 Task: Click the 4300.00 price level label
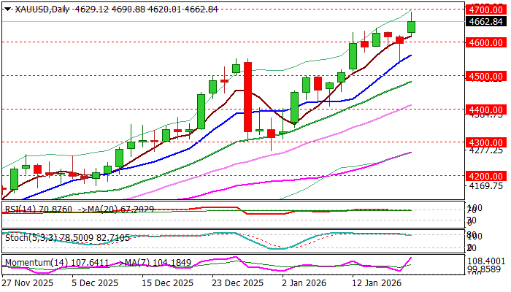click(x=485, y=142)
